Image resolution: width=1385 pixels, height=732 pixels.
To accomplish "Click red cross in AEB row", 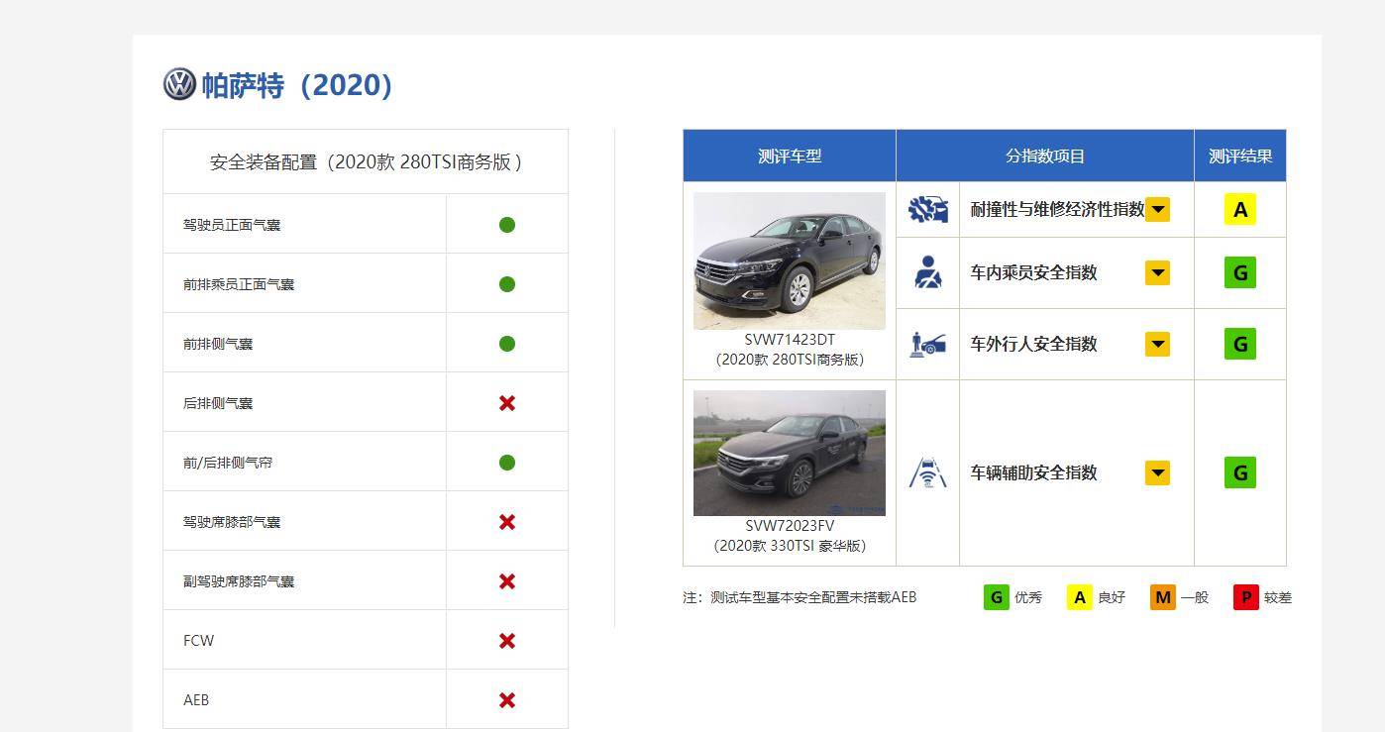I will pyautogui.click(x=507, y=700).
